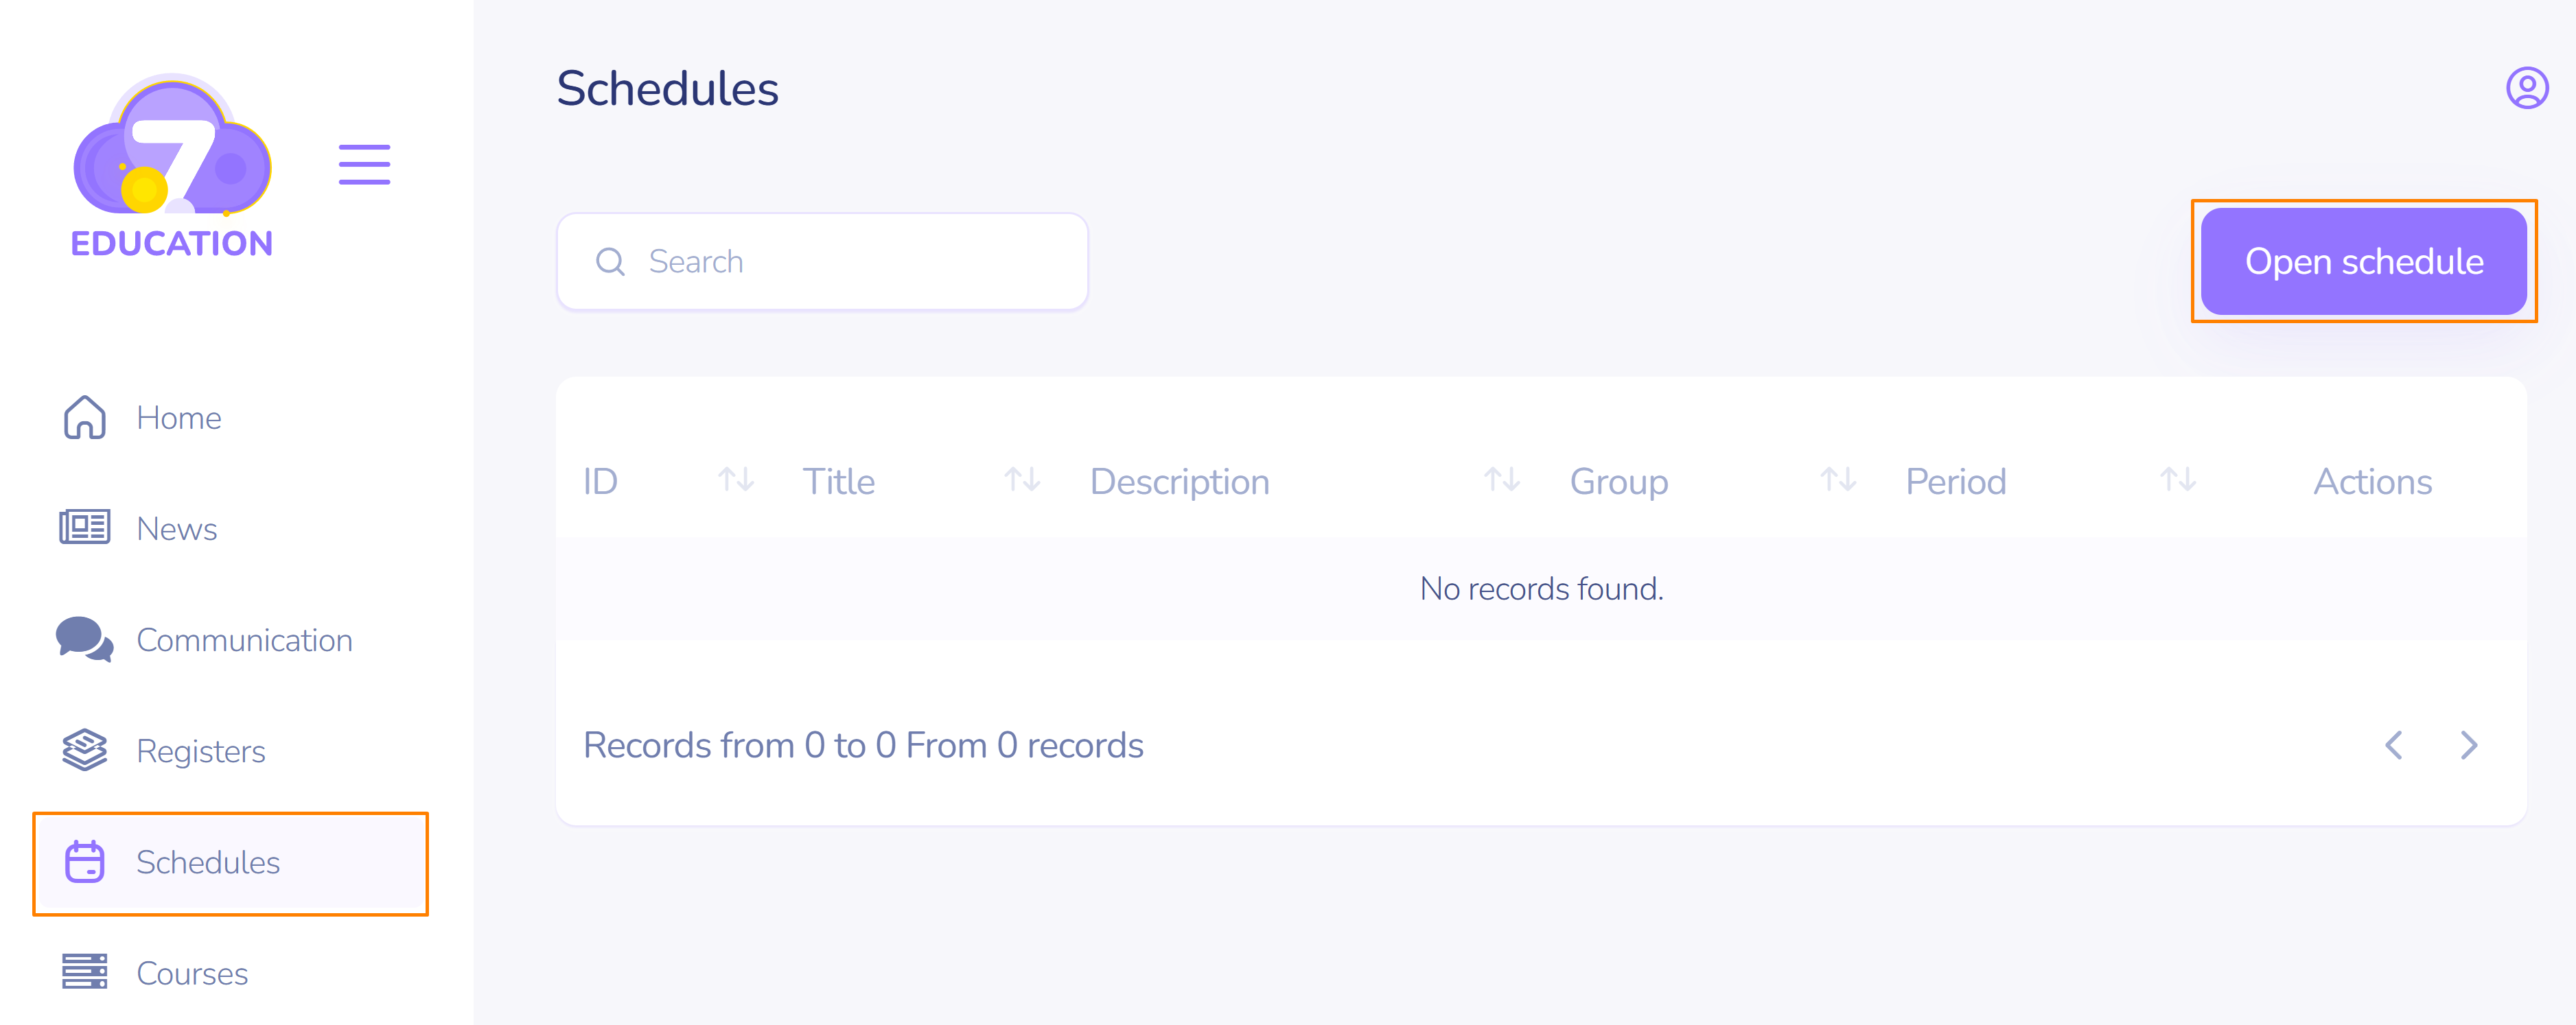This screenshot has width=2576, height=1025.
Task: Sort table by Group column arrows
Action: pyautogui.click(x=1838, y=481)
